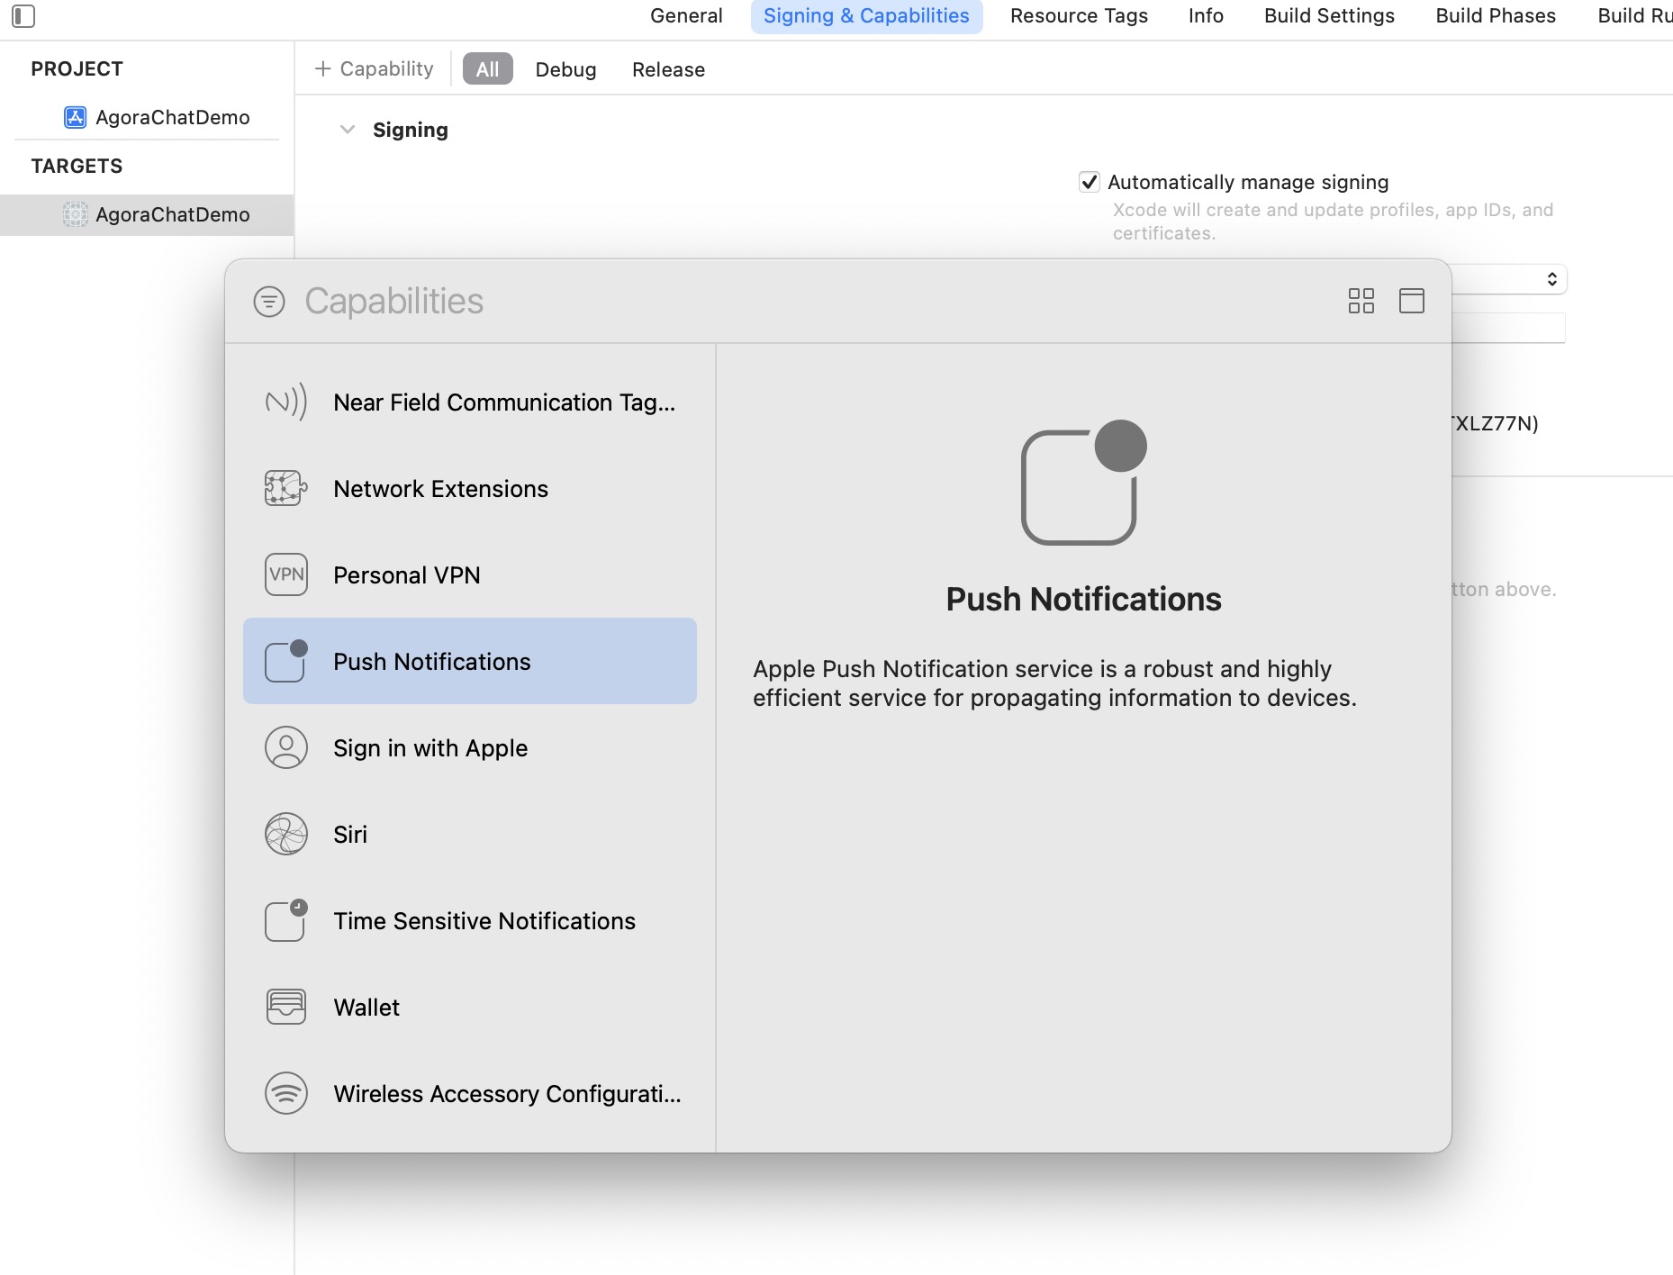Collapse the Signing section chevron
Screen dimensions: 1673x1275
tap(348, 130)
